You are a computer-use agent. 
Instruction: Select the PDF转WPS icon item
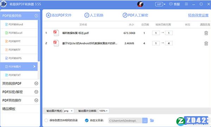tap(6, 58)
